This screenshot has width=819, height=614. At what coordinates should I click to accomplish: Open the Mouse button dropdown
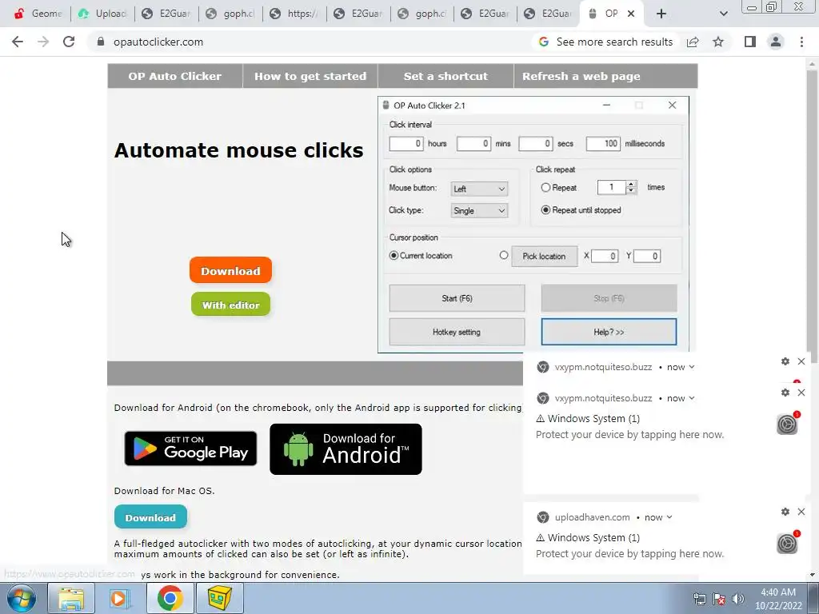point(479,189)
